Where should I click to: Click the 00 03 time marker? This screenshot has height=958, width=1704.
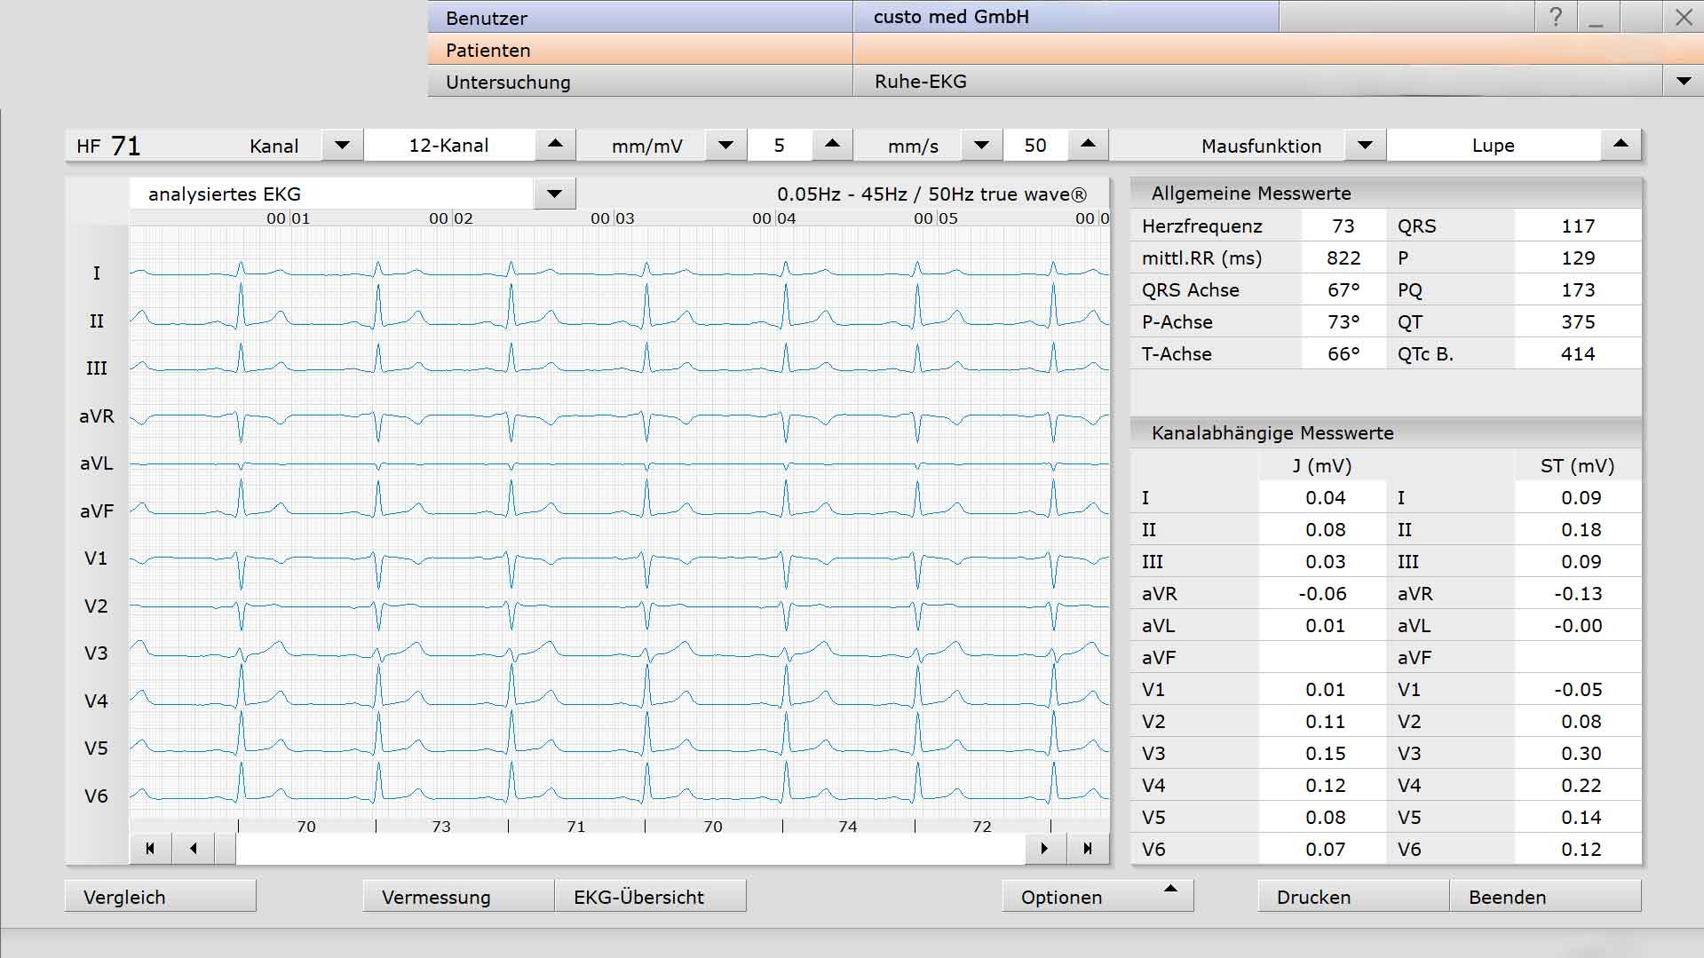613,218
